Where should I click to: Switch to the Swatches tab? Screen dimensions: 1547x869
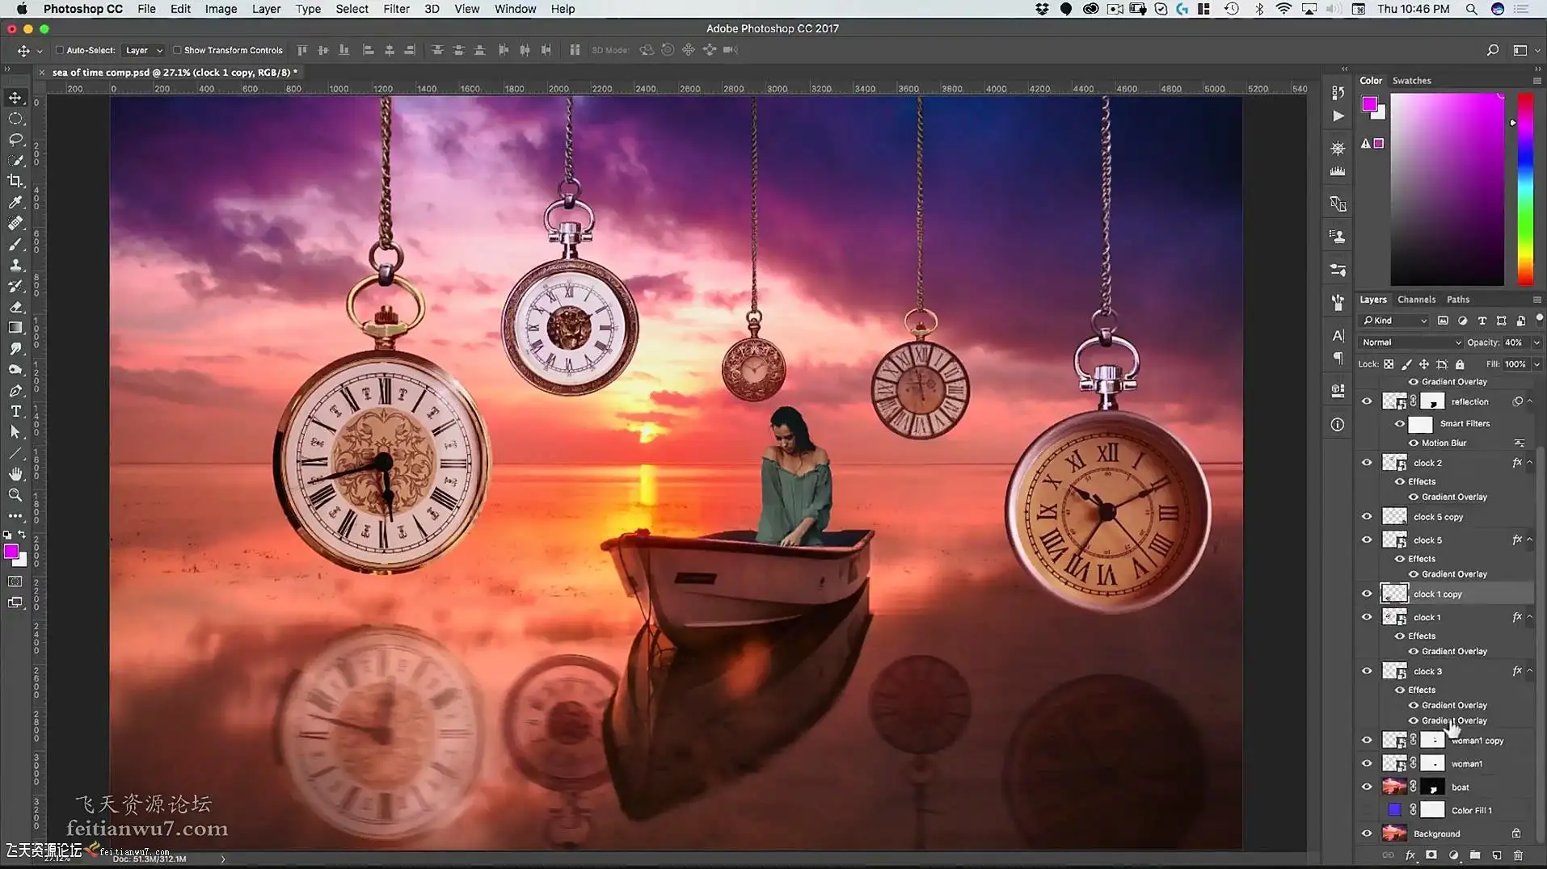pyautogui.click(x=1411, y=81)
